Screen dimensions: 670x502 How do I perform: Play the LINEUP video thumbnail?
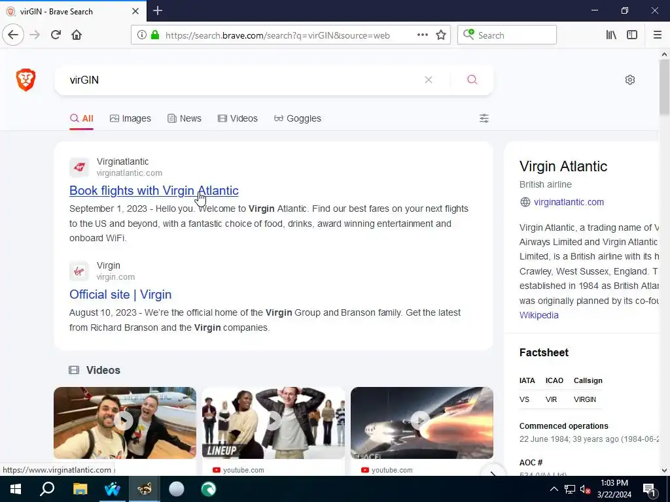click(x=273, y=423)
